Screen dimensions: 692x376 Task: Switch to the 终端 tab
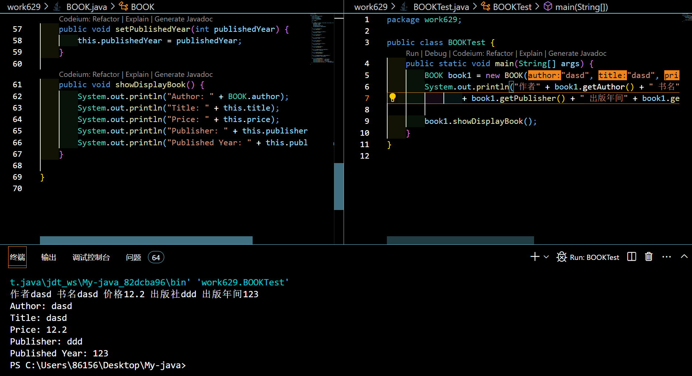pyautogui.click(x=17, y=257)
